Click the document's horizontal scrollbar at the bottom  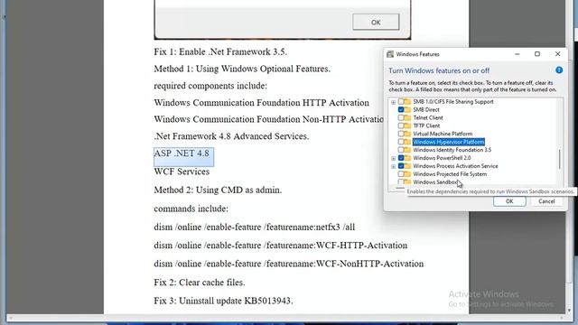[x=285, y=317]
